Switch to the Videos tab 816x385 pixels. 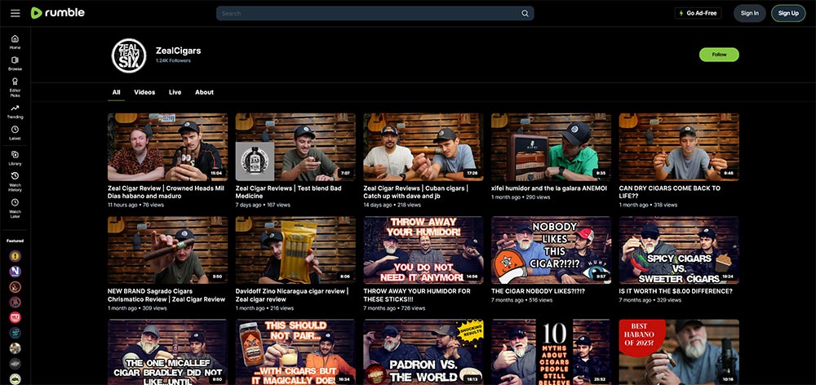pyautogui.click(x=144, y=92)
